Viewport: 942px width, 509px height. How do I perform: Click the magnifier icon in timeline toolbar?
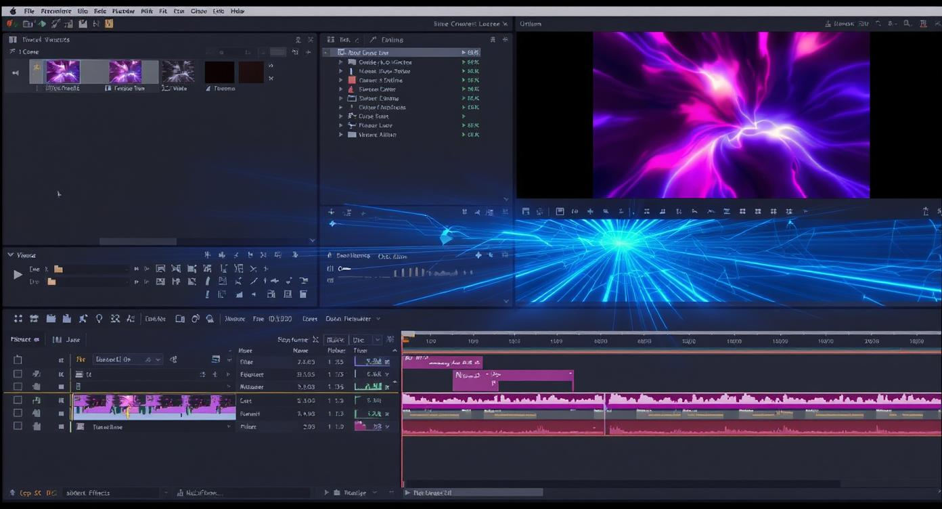click(x=210, y=319)
